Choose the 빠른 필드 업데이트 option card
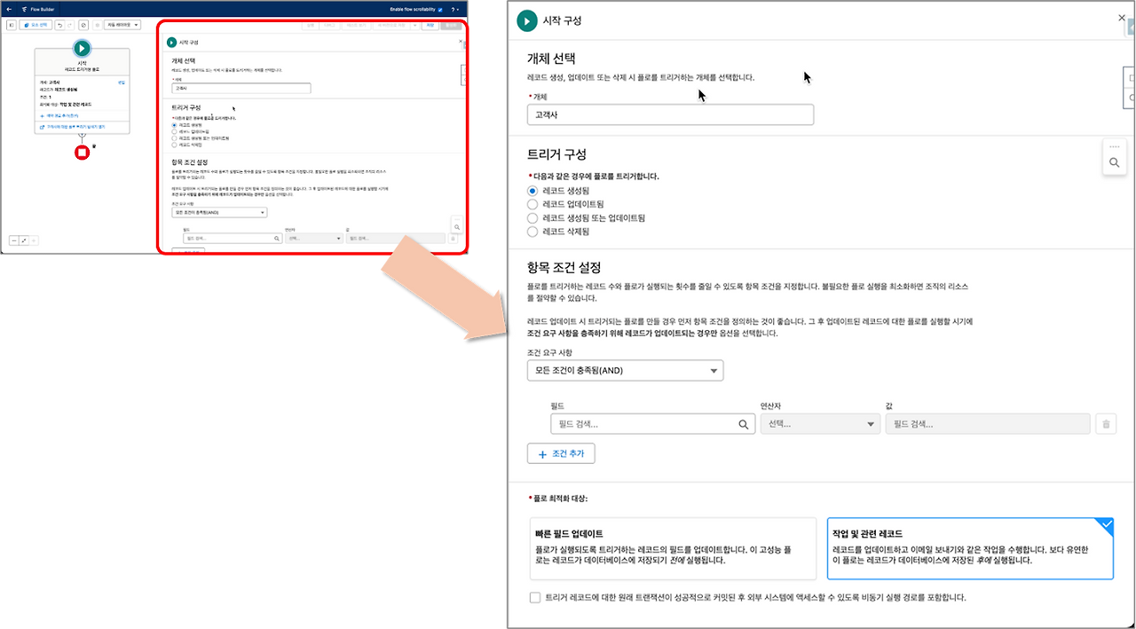The width and height of the screenshot is (1136, 629). click(x=673, y=548)
